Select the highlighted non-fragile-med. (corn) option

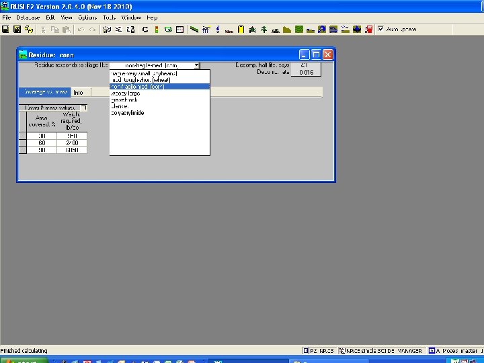(x=159, y=87)
